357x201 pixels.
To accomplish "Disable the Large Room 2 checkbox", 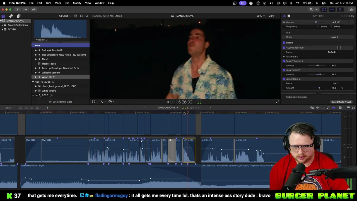I will pos(284,79).
